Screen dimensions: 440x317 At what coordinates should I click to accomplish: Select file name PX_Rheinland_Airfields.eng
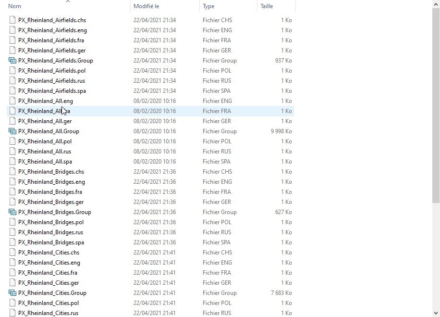coord(52,30)
